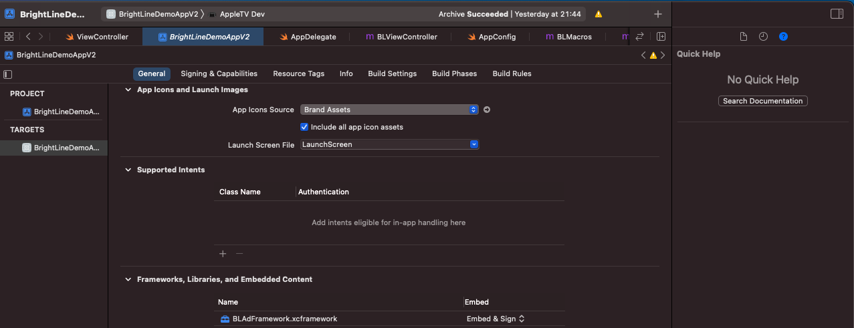This screenshot has height=328, width=854.
Task: Click Authentication column header
Action: [x=324, y=192]
